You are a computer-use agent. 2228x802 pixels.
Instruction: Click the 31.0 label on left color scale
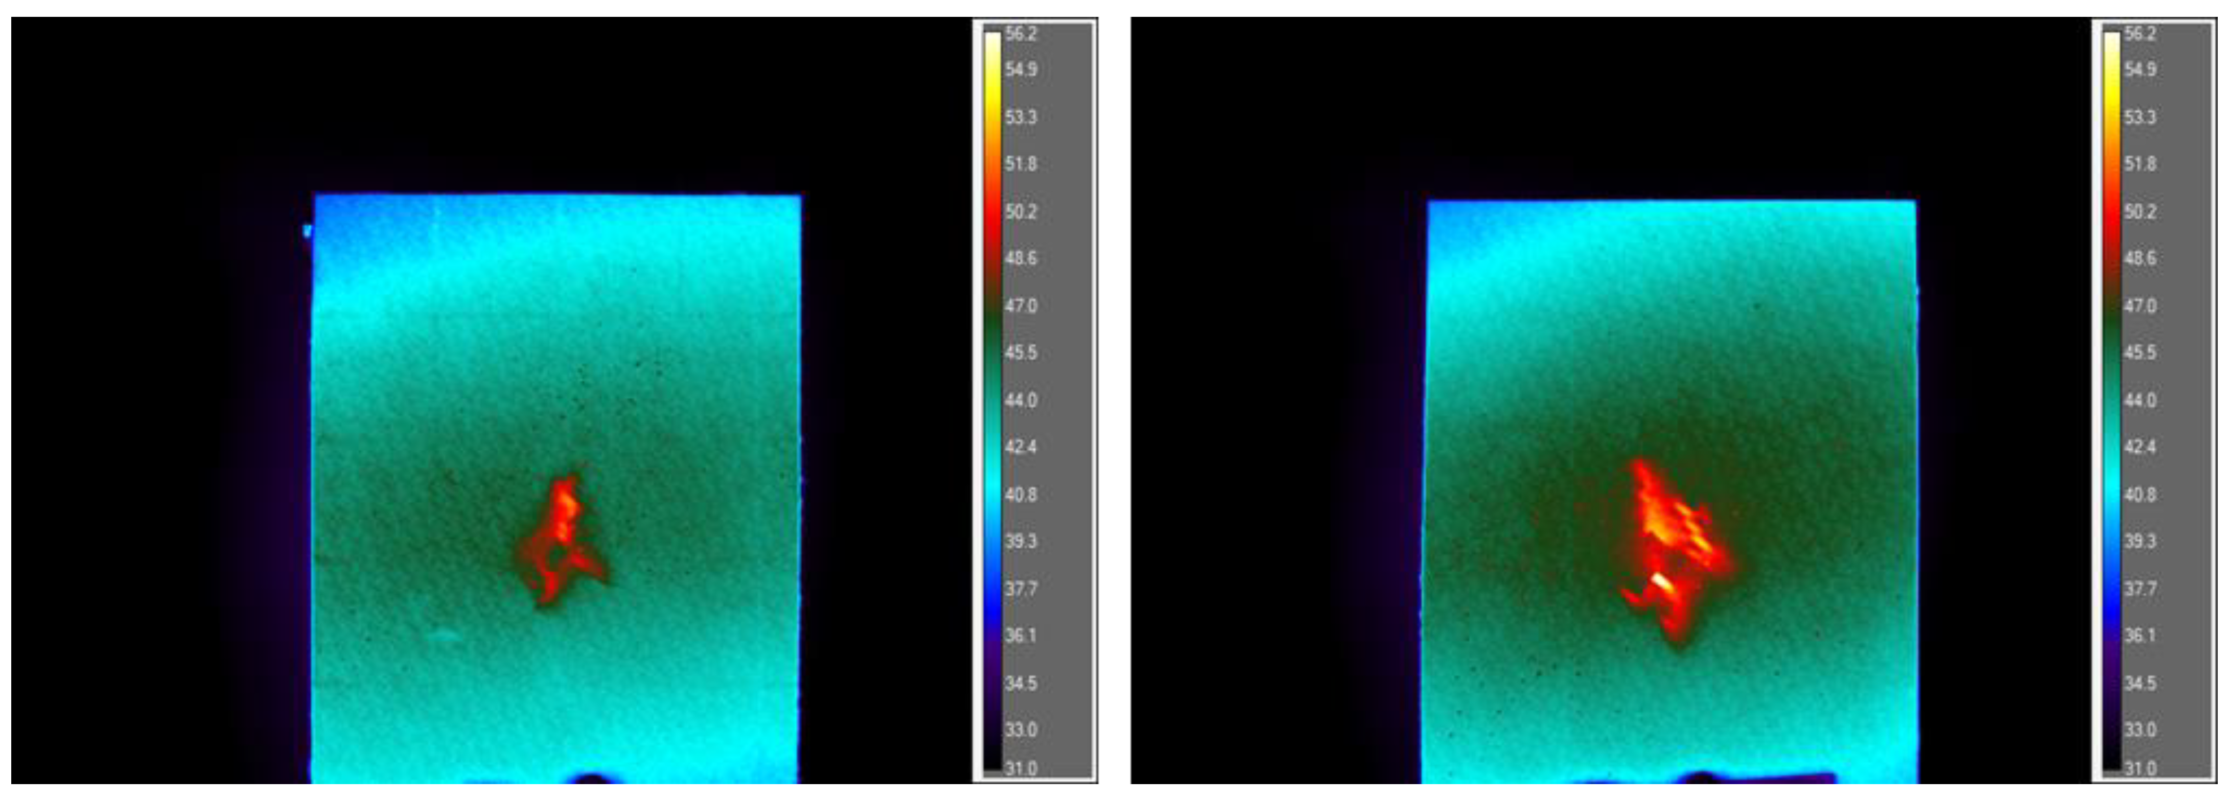1020,767
